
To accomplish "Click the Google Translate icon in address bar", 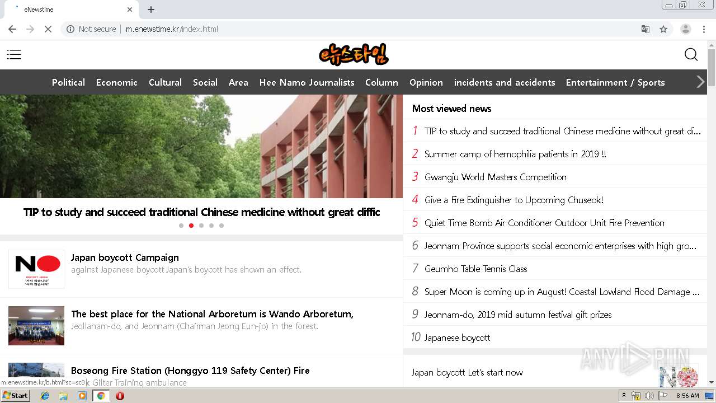I will (x=645, y=29).
